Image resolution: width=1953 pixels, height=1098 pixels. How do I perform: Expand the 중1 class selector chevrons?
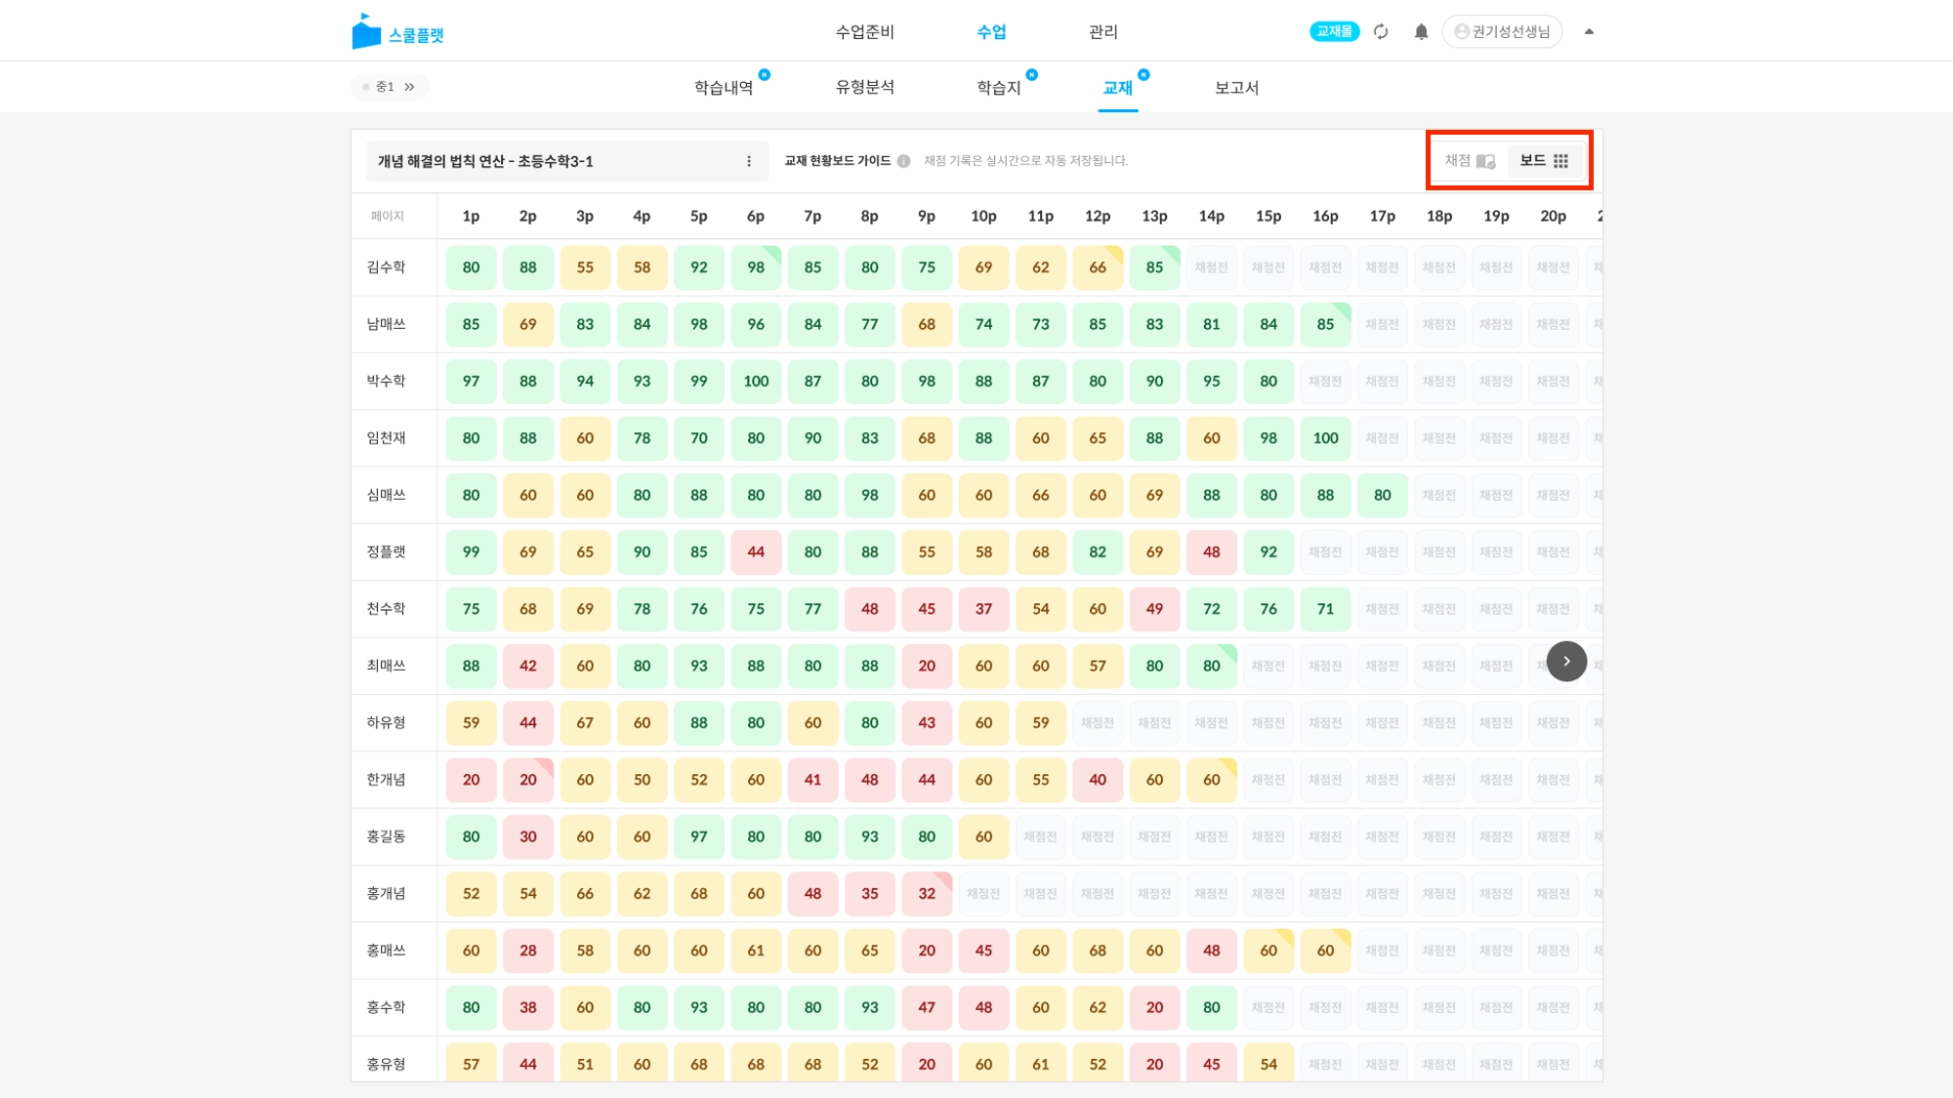(409, 87)
